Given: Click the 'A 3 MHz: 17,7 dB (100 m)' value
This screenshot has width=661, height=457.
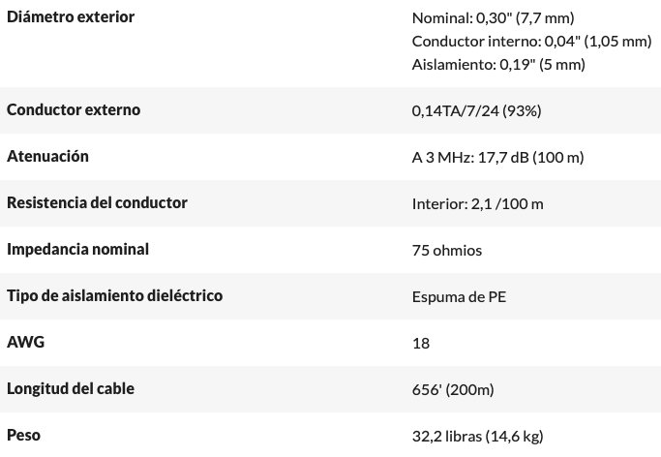Looking at the screenshot, I should [x=497, y=157].
